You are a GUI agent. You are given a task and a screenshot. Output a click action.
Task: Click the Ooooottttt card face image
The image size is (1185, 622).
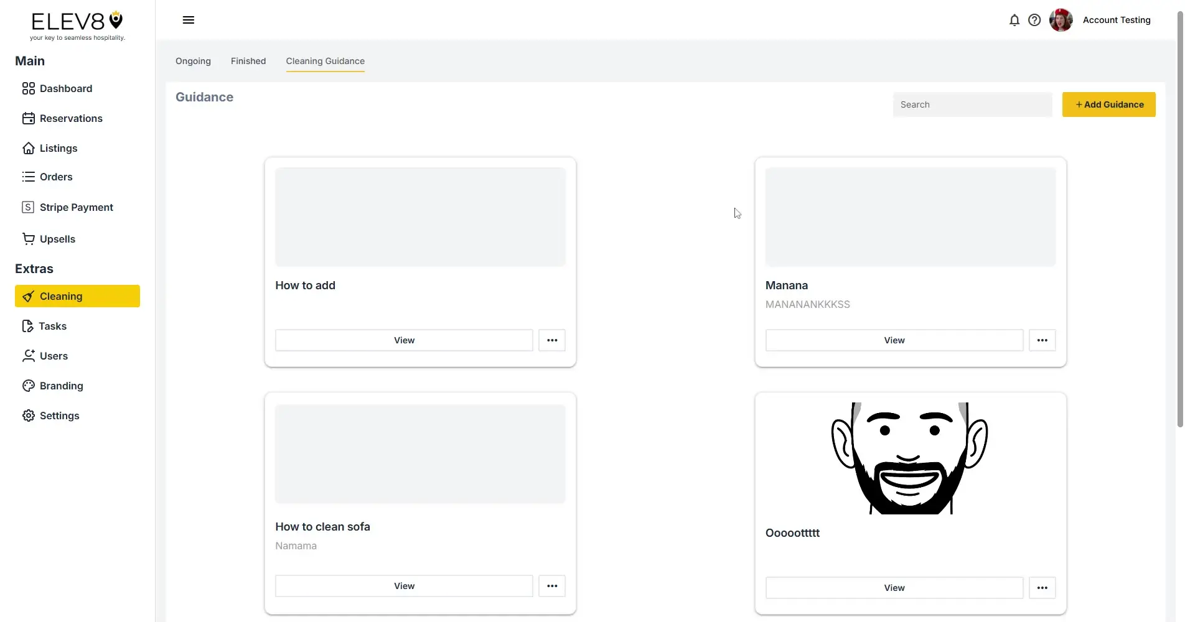(x=909, y=459)
